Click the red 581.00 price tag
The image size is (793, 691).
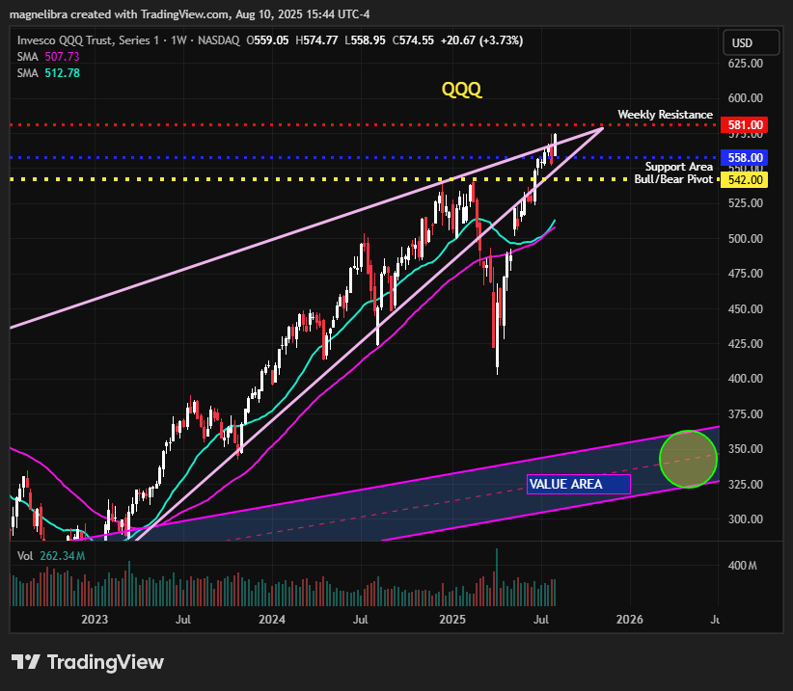745,124
